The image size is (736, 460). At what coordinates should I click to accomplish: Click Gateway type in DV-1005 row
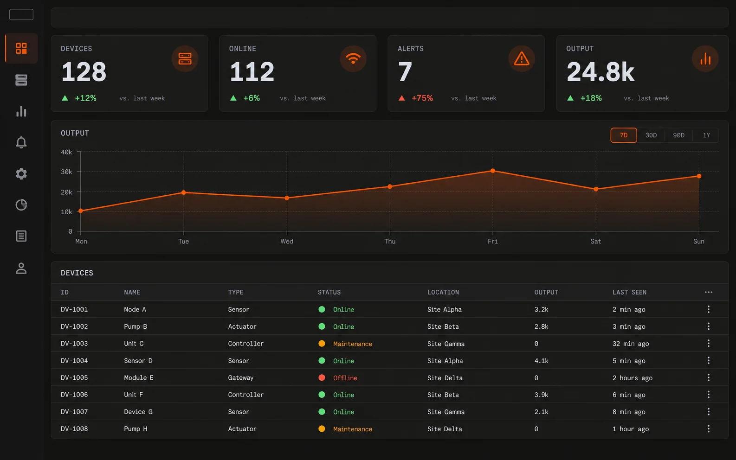(x=241, y=378)
